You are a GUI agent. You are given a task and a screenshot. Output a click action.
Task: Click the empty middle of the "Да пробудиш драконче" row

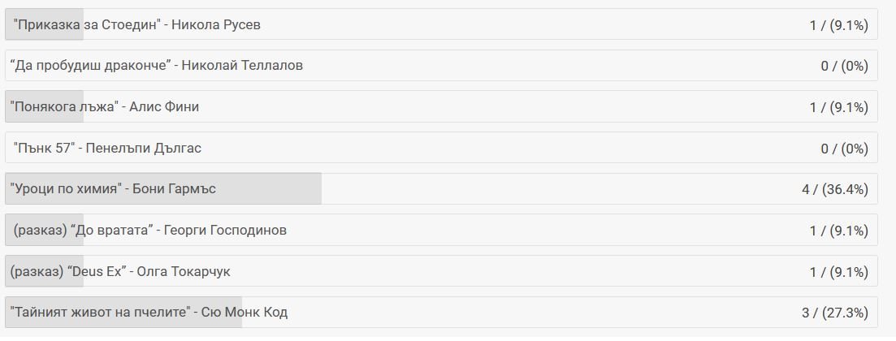[528, 66]
